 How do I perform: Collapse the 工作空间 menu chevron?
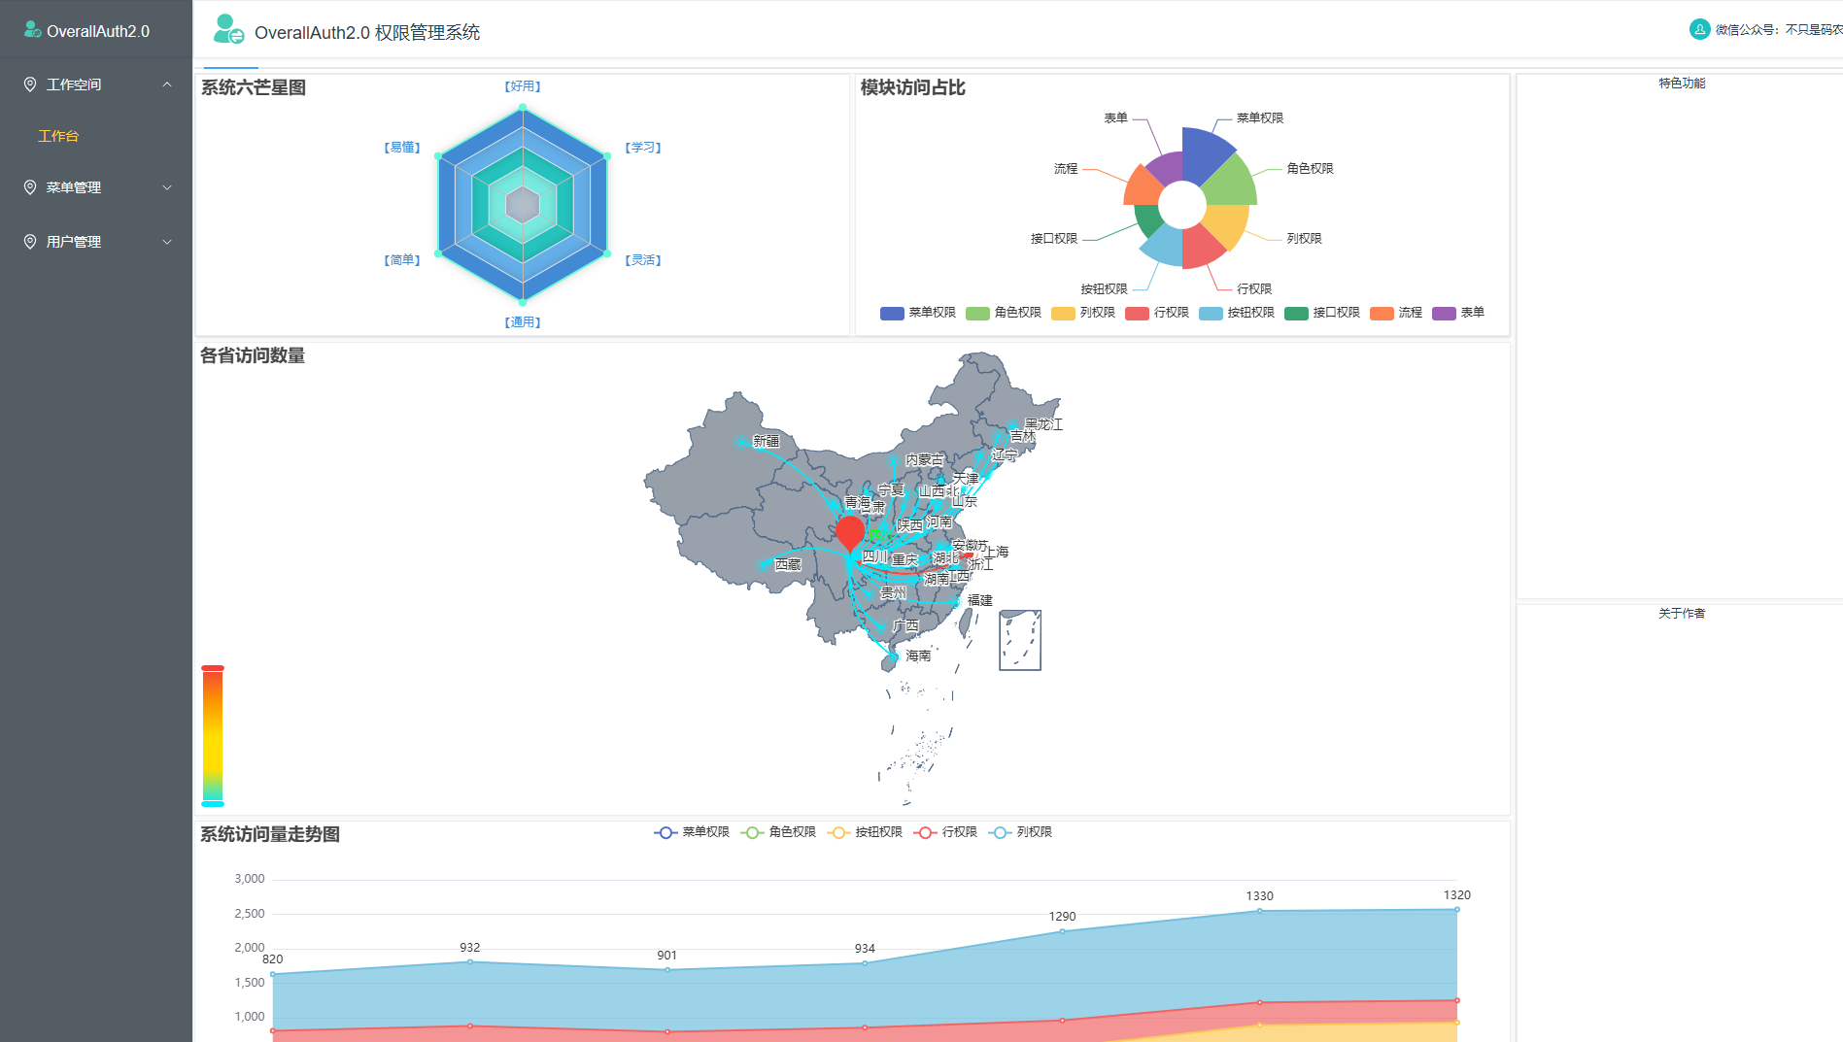(167, 84)
